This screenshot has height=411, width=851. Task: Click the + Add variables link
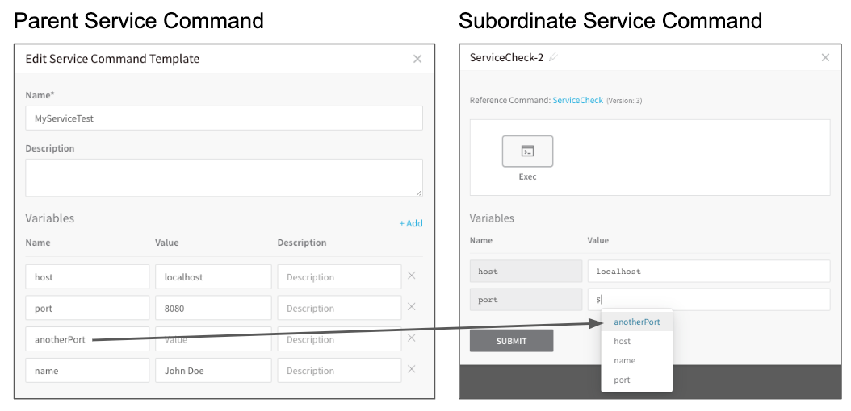(411, 223)
